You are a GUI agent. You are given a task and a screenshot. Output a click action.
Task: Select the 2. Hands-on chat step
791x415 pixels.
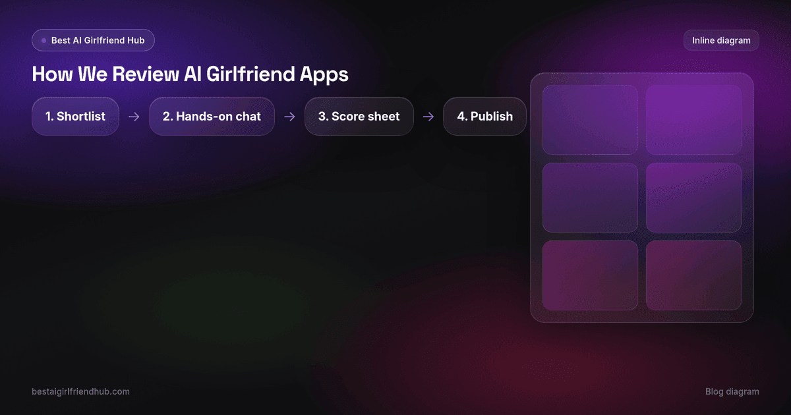click(x=212, y=117)
